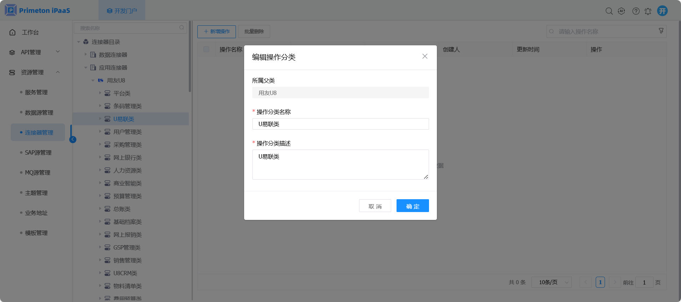Image resolution: width=681 pixels, height=302 pixels.
Task: Click the U易联类 category icon
Action: coord(107,119)
